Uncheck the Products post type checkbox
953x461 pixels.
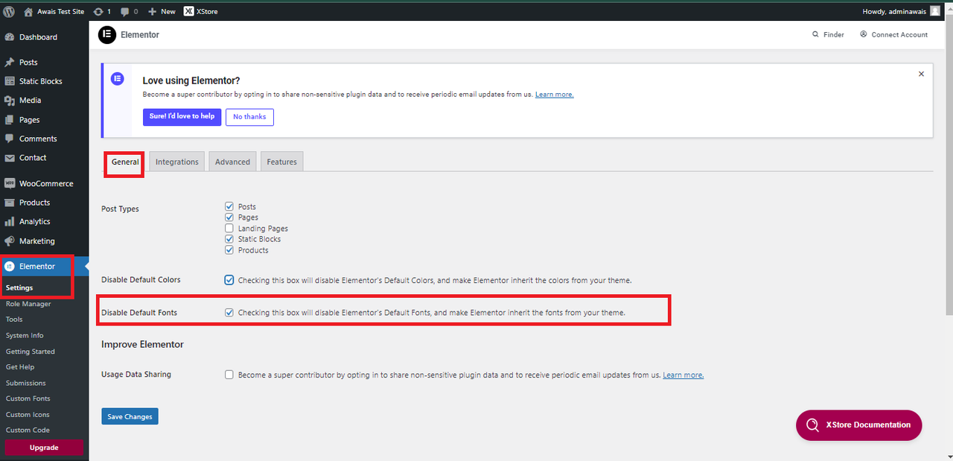(x=229, y=250)
